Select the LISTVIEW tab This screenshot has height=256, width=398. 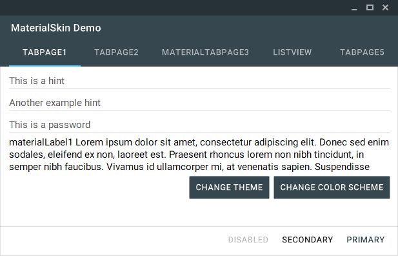[x=292, y=52]
